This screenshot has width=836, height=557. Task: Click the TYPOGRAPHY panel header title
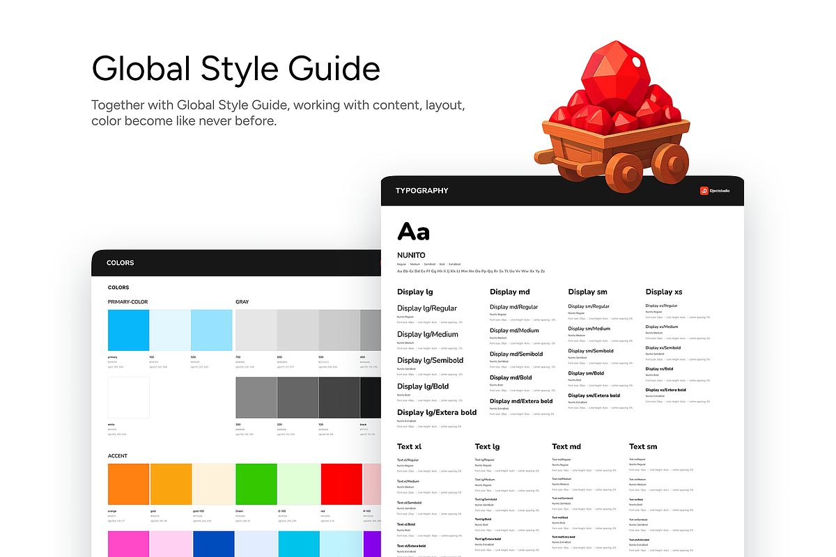point(422,191)
